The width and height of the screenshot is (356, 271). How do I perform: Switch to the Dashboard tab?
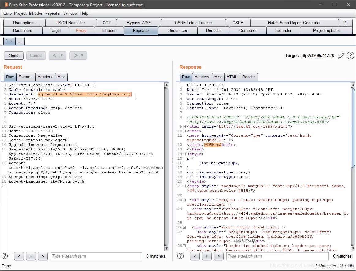[23, 30]
